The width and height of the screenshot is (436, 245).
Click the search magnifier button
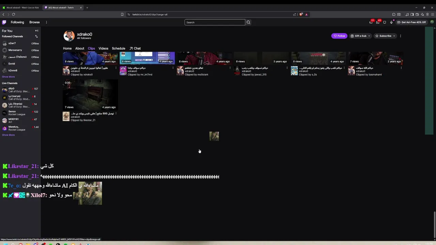[x=248, y=22]
